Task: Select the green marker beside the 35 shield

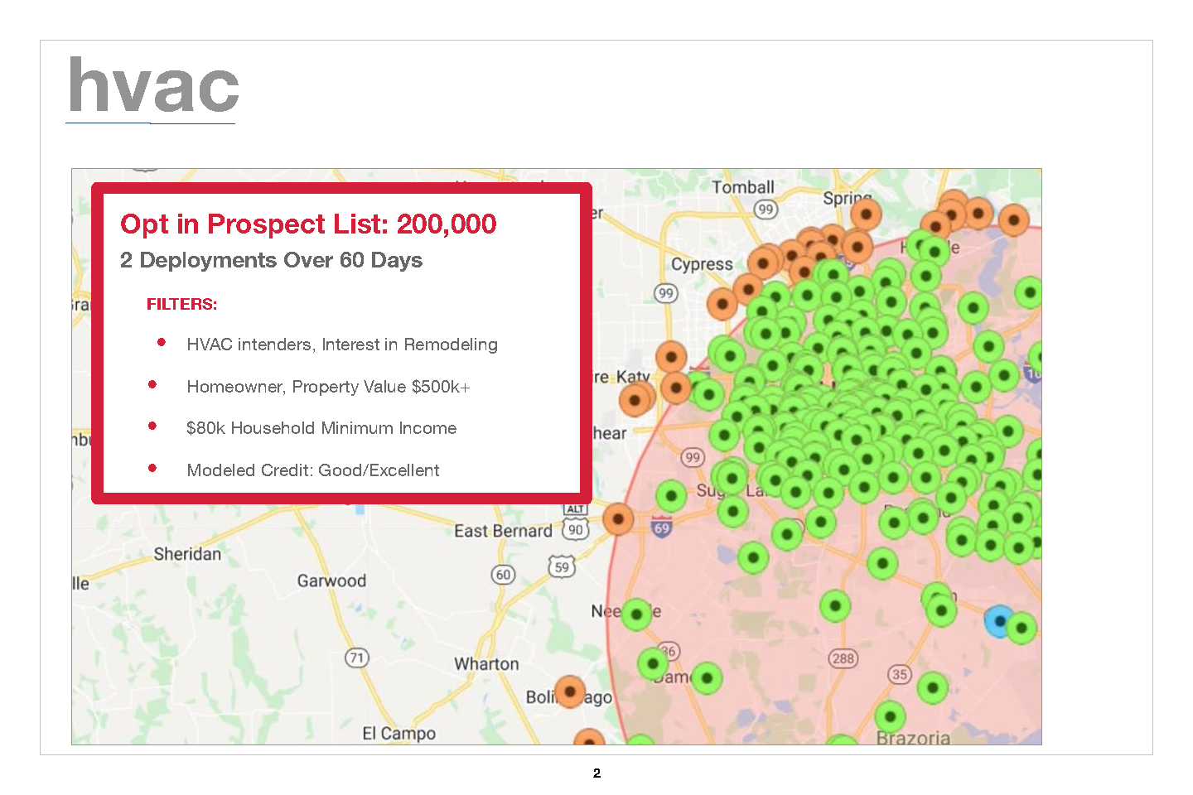Action: click(x=933, y=687)
